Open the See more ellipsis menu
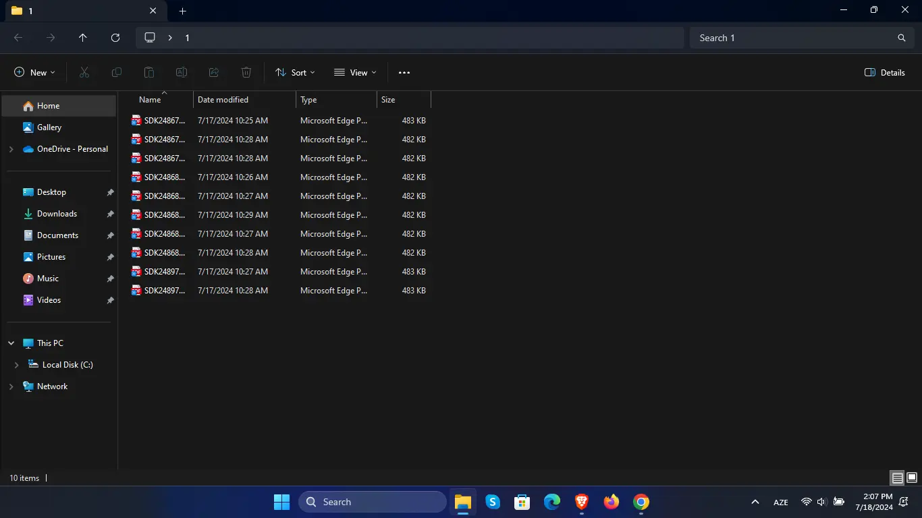 click(404, 72)
